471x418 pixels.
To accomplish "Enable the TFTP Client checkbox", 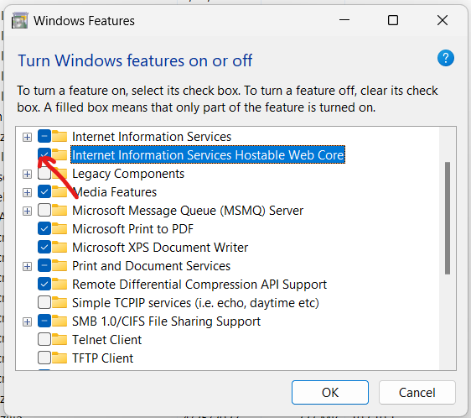I will 44,358.
